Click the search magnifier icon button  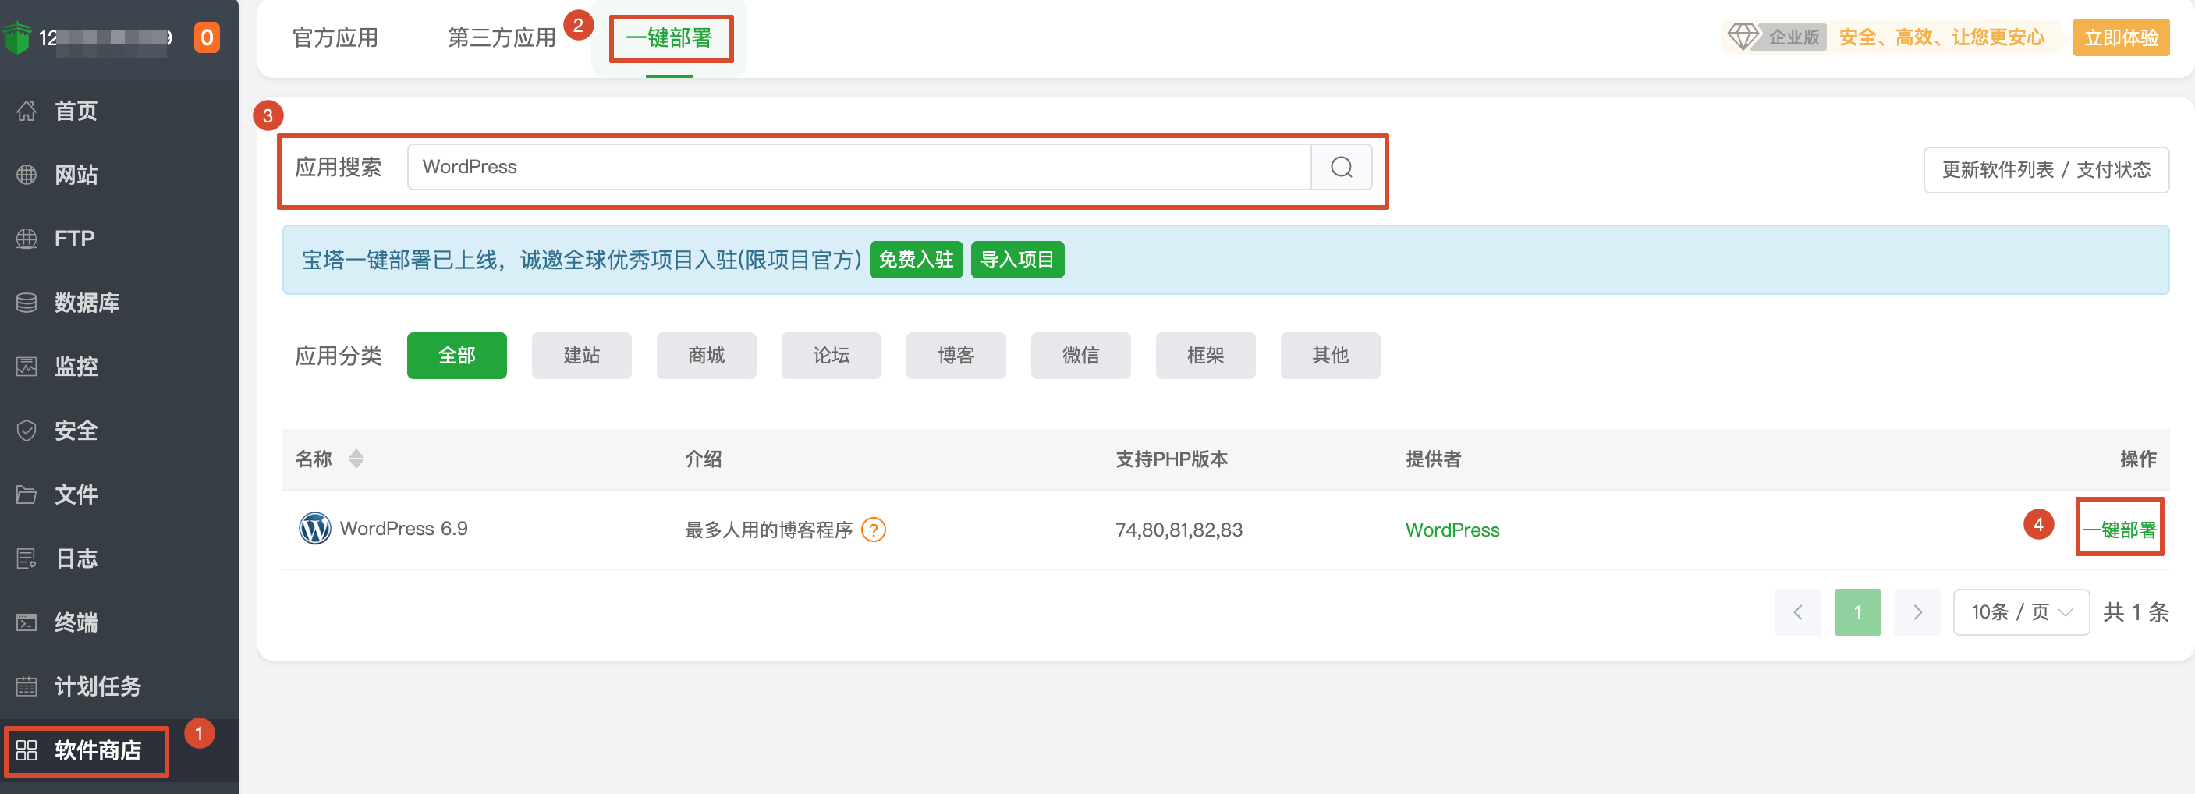(1341, 167)
